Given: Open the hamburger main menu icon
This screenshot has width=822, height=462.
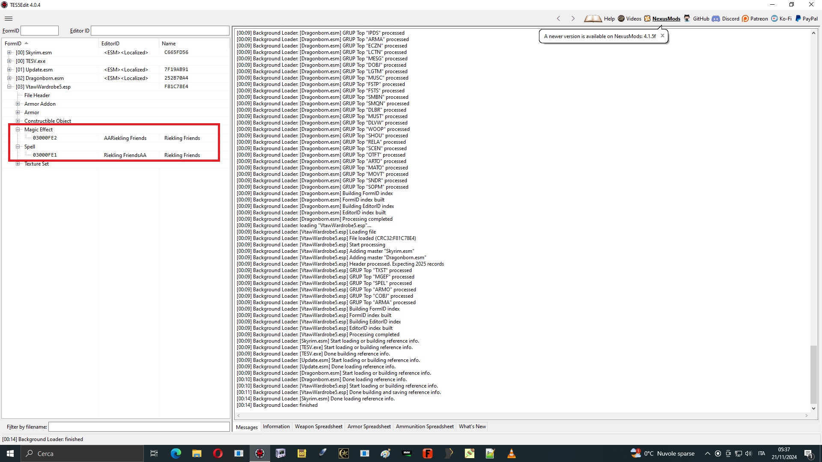Looking at the screenshot, I should coord(9,18).
